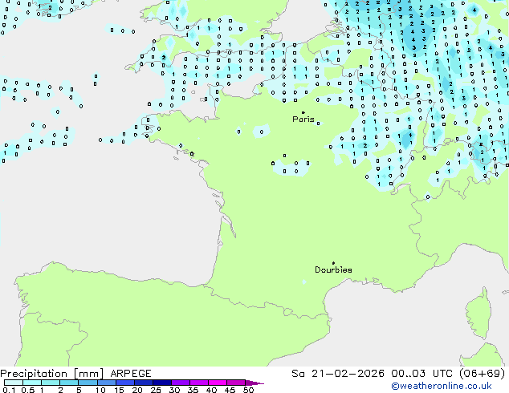The image size is (509, 393).
Task: Click the lightest 0.1 mm legend swatch
Action: coord(14,383)
